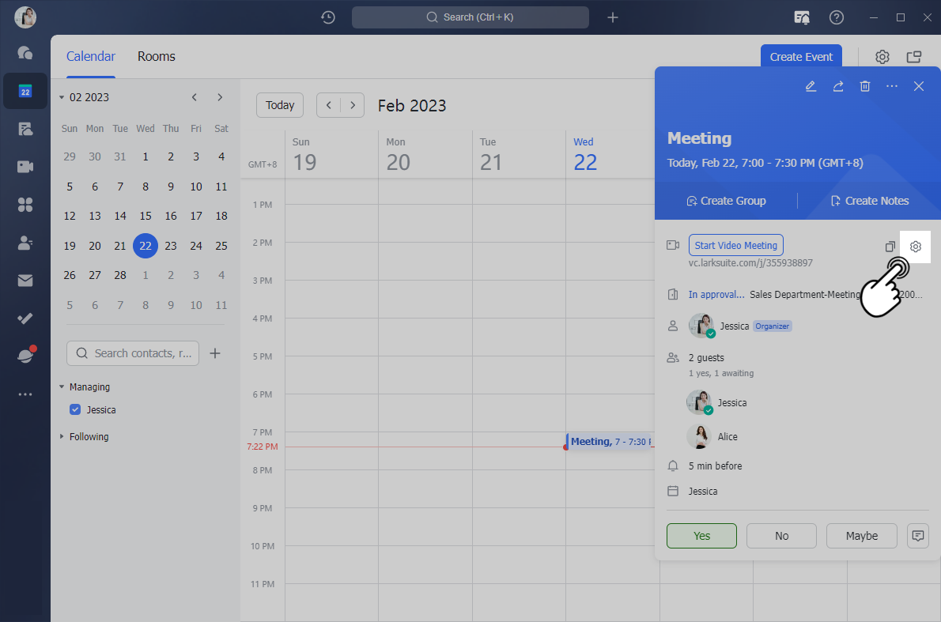The height and width of the screenshot is (622, 941).
Task: Expand the Following calendars section
Action: coord(62,436)
